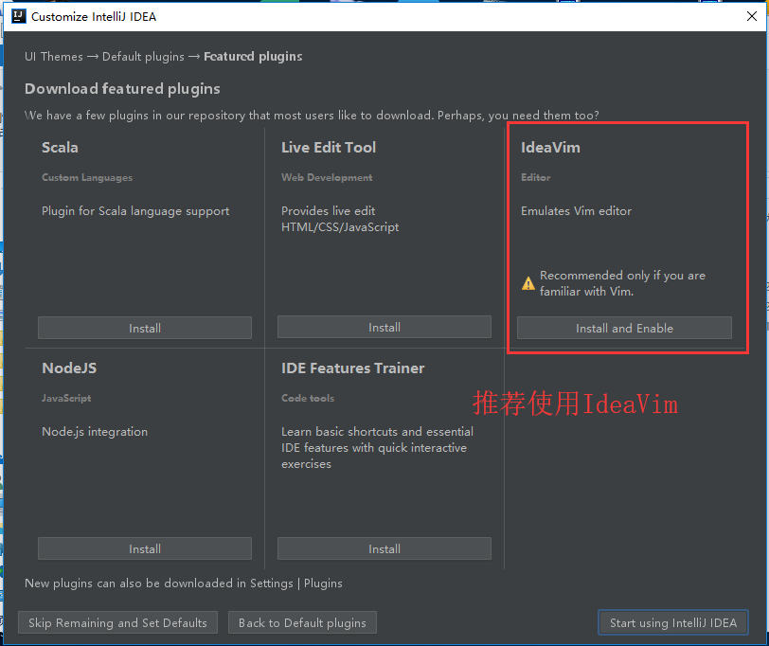Click Install and Enable for IdeaVim
769x646 pixels.
624,328
